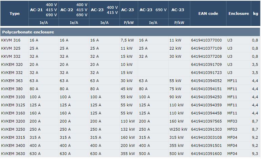Select MF04 enclosure in KVKEM 3315 row
The width and height of the screenshot is (261, 159).
click(232, 137)
